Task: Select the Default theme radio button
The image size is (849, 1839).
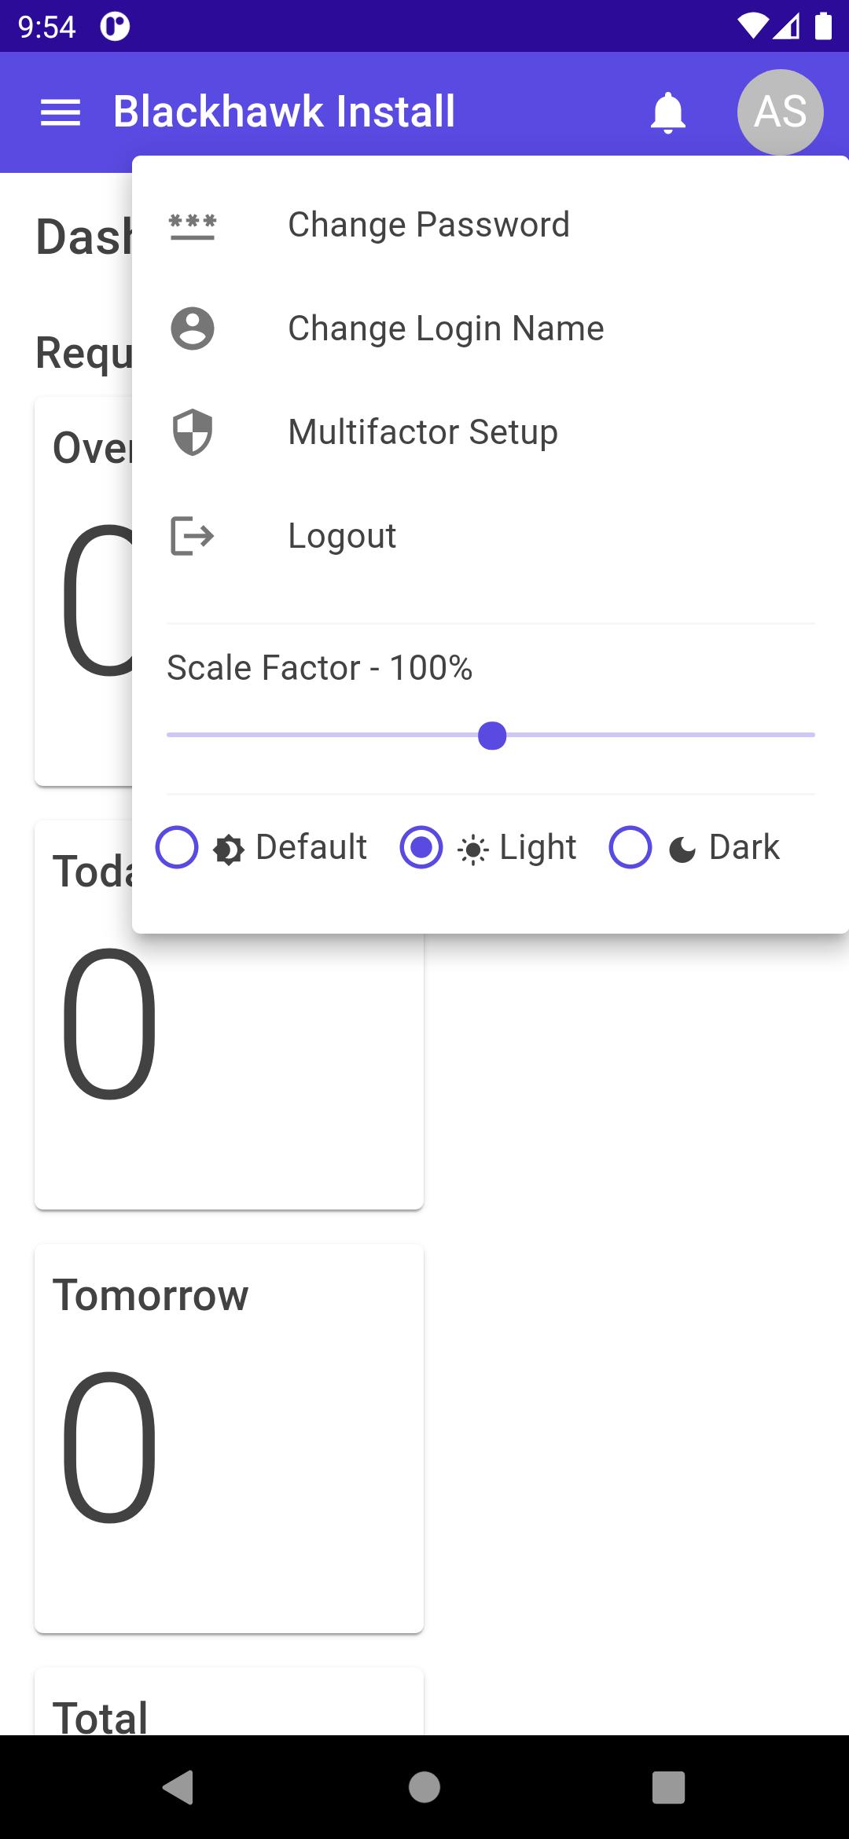Action: click(x=177, y=847)
